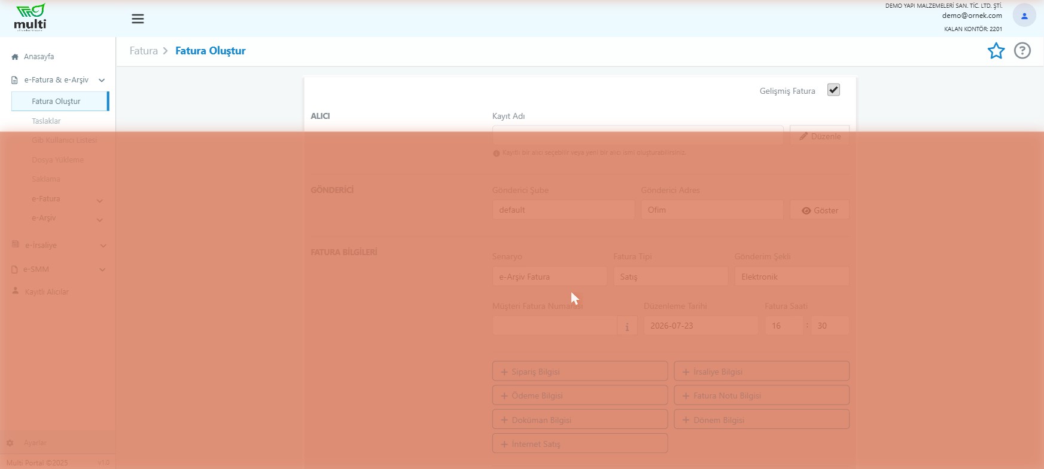
Task: Add İnternet Satış
Action: pyautogui.click(x=580, y=443)
